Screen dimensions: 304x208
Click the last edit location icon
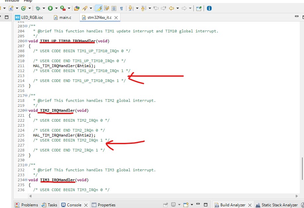(x=156, y=8)
